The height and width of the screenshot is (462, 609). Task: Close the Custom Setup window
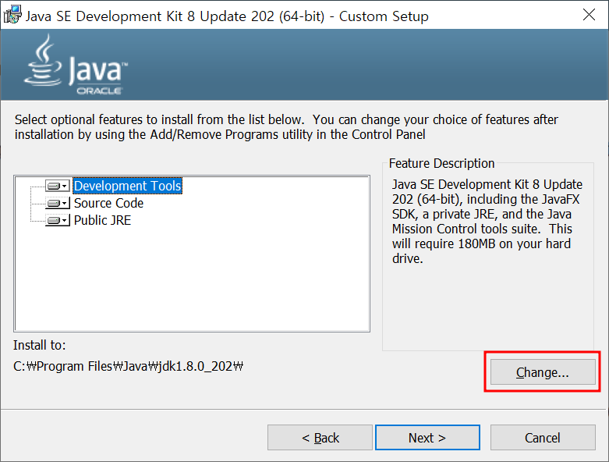(x=589, y=15)
